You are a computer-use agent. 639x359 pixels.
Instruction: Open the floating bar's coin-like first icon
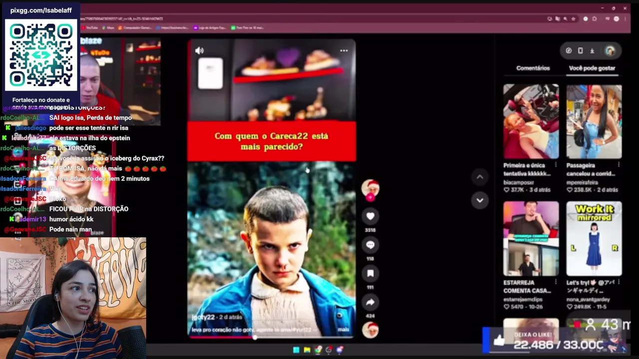pyautogui.click(x=569, y=50)
